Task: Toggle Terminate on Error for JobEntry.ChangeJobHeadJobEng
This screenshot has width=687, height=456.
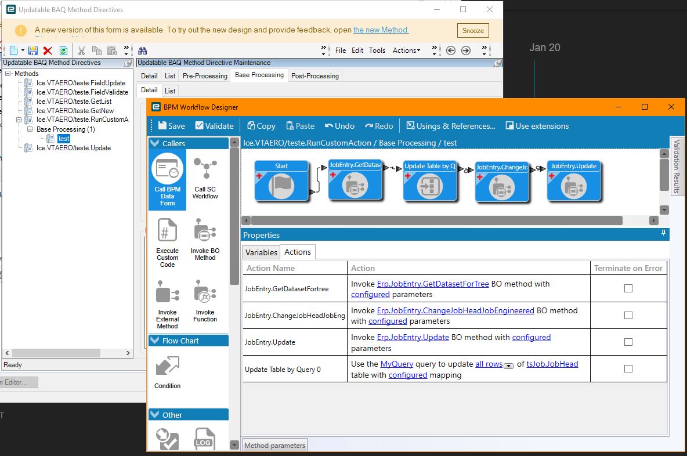Action: pyautogui.click(x=628, y=316)
